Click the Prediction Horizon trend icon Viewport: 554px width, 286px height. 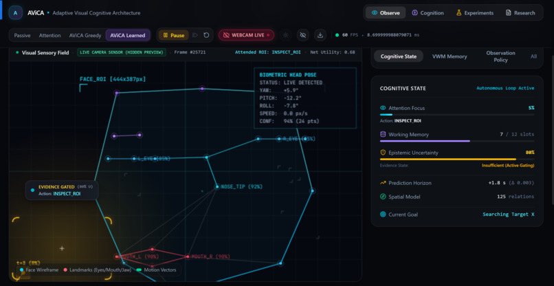tap(383, 183)
